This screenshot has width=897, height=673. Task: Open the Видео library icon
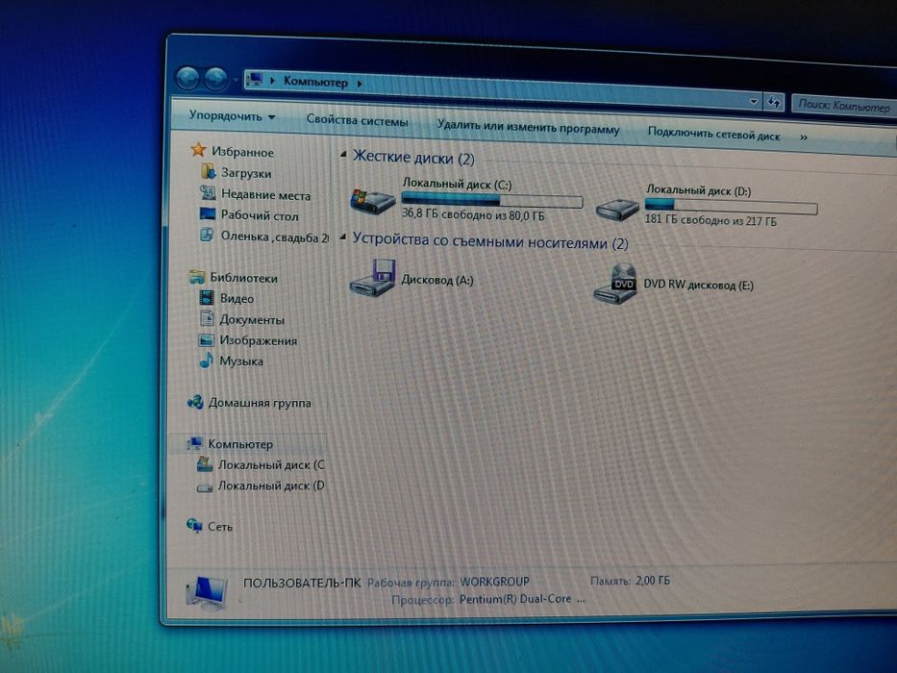pyautogui.click(x=206, y=298)
